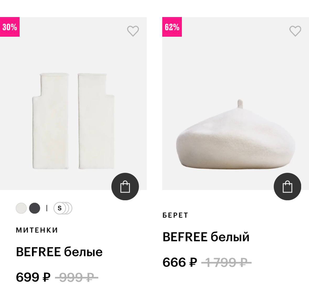Click the 699 ₽ sale price
Image resolution: width=309 pixels, height=297 pixels.
click(33, 277)
